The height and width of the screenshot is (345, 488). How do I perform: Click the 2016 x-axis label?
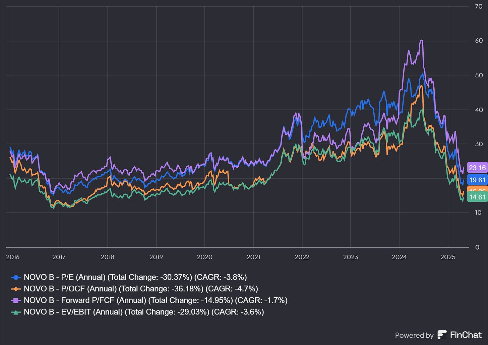(x=13, y=257)
